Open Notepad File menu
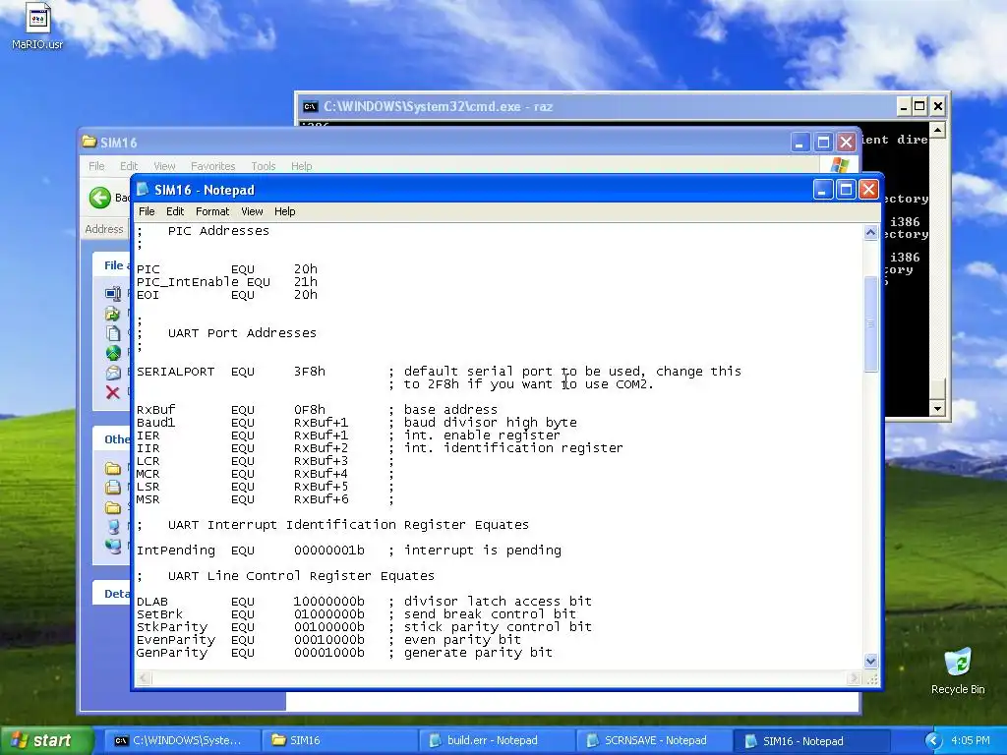 [x=147, y=211]
